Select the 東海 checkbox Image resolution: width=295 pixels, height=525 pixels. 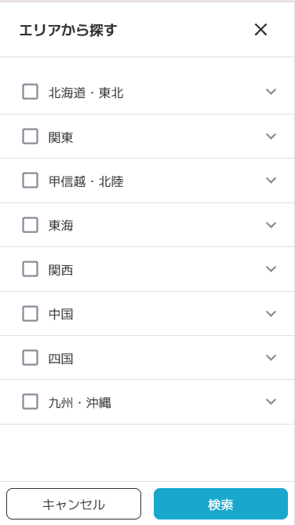pyautogui.click(x=30, y=224)
